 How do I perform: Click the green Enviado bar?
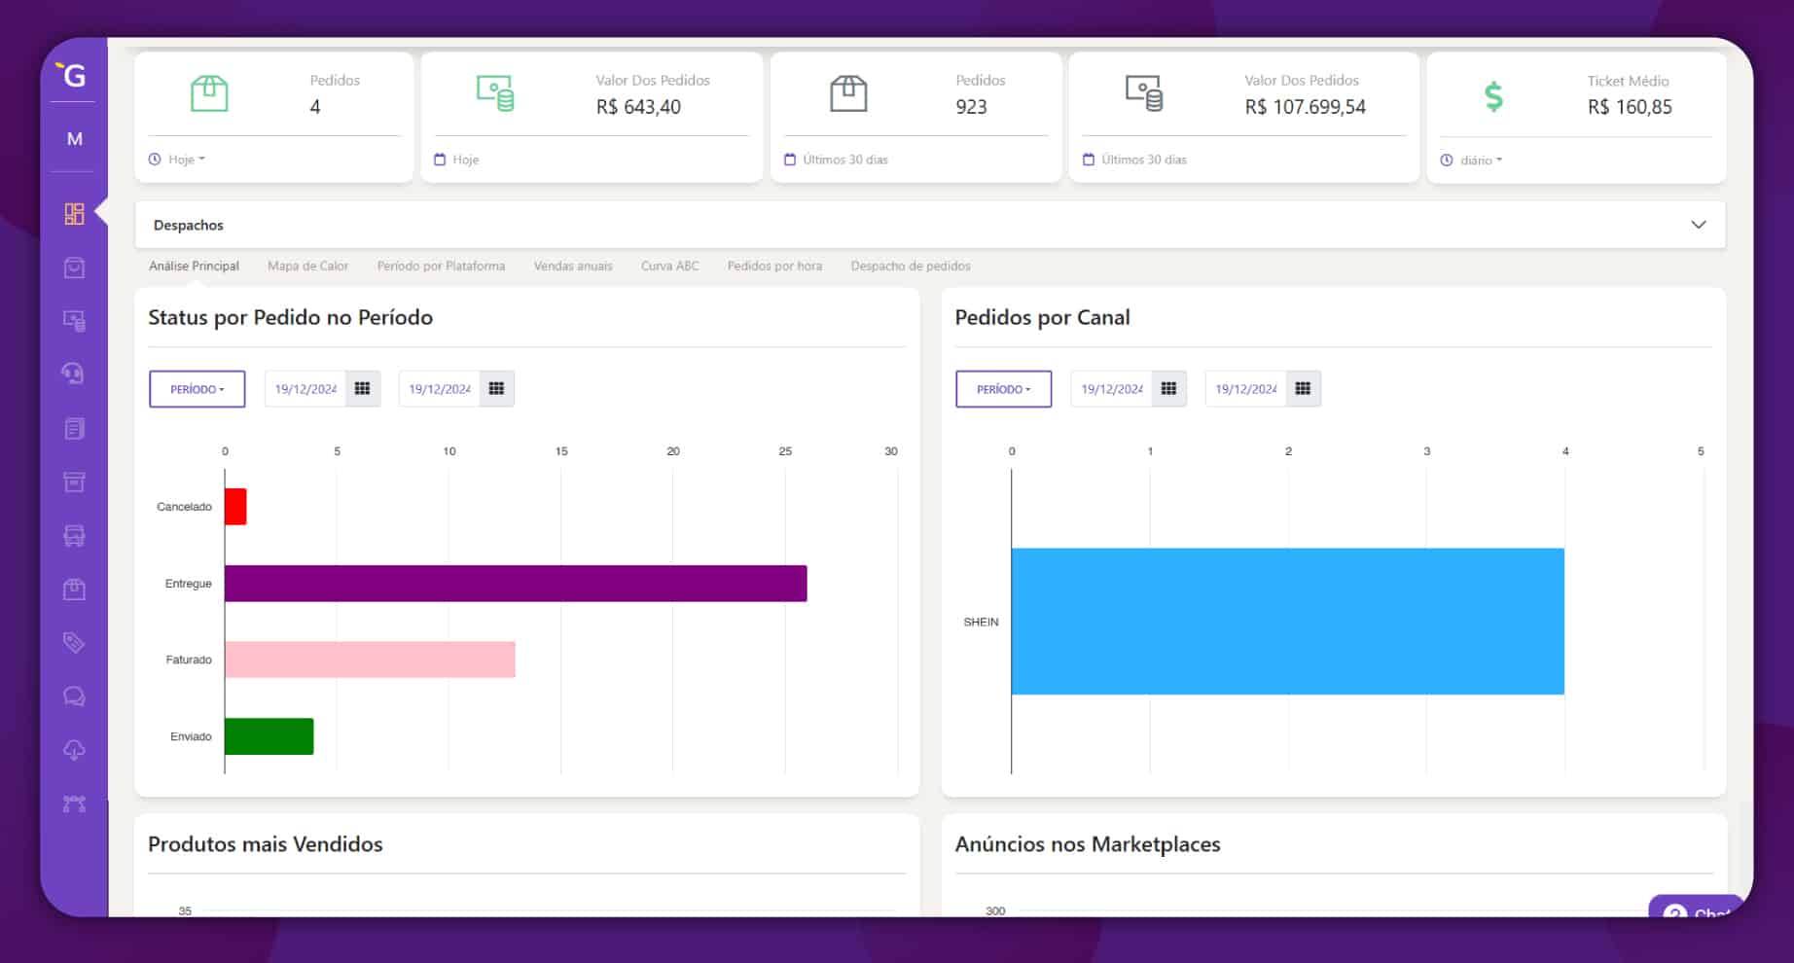pyautogui.click(x=269, y=736)
